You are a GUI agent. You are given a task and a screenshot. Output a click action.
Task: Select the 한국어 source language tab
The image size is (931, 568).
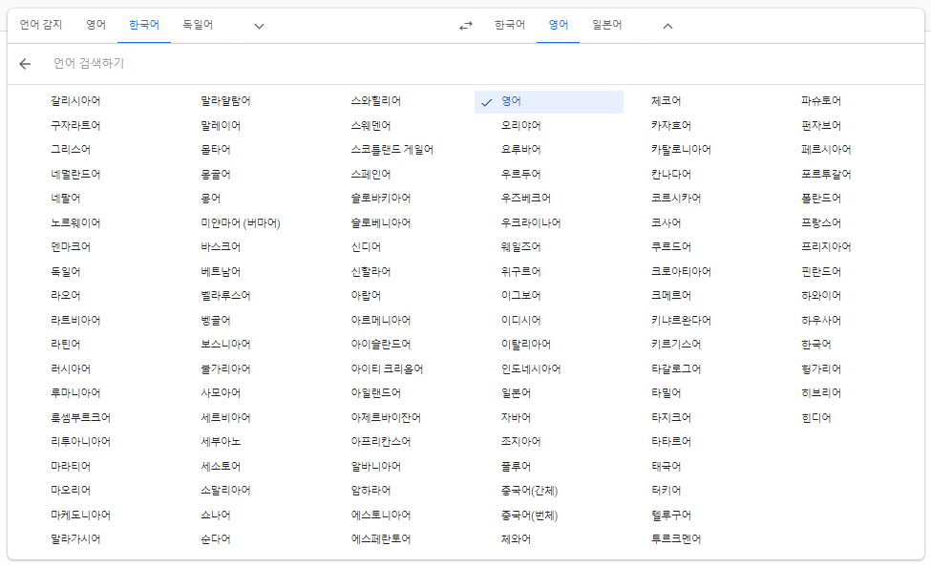pos(144,25)
